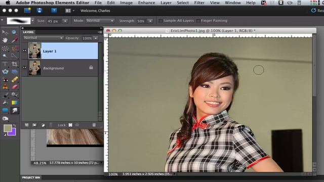324x182 pixels.
Task: Add a layer mask icon
Action: click(x=34, y=125)
